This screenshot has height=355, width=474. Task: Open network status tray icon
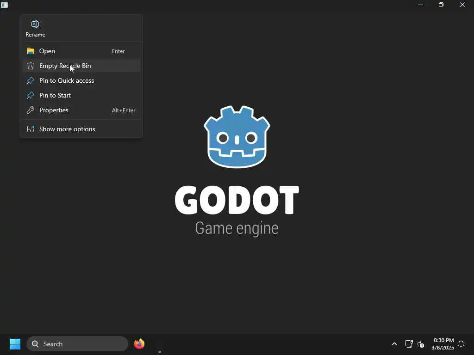click(x=409, y=344)
